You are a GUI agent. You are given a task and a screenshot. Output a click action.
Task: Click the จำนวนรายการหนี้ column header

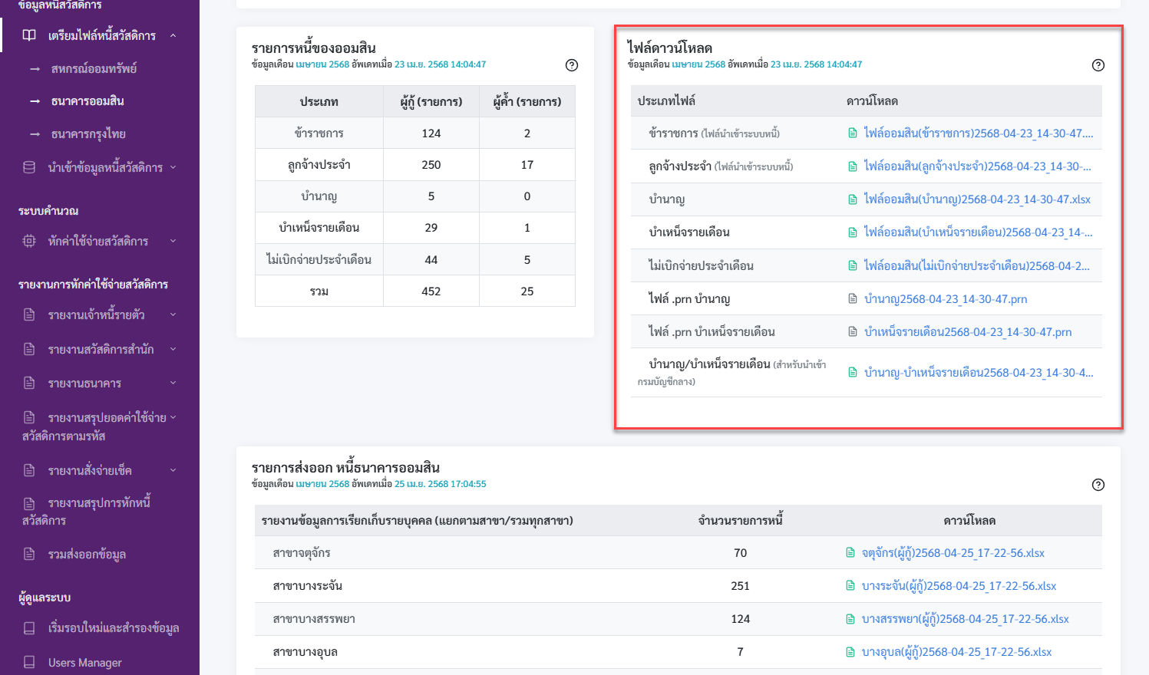[x=740, y=521]
